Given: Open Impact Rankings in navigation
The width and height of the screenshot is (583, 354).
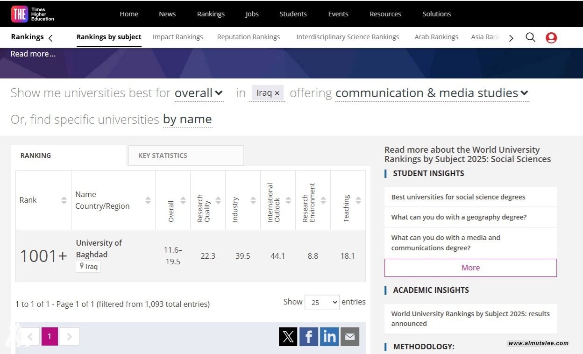Looking at the screenshot, I should click(x=178, y=37).
